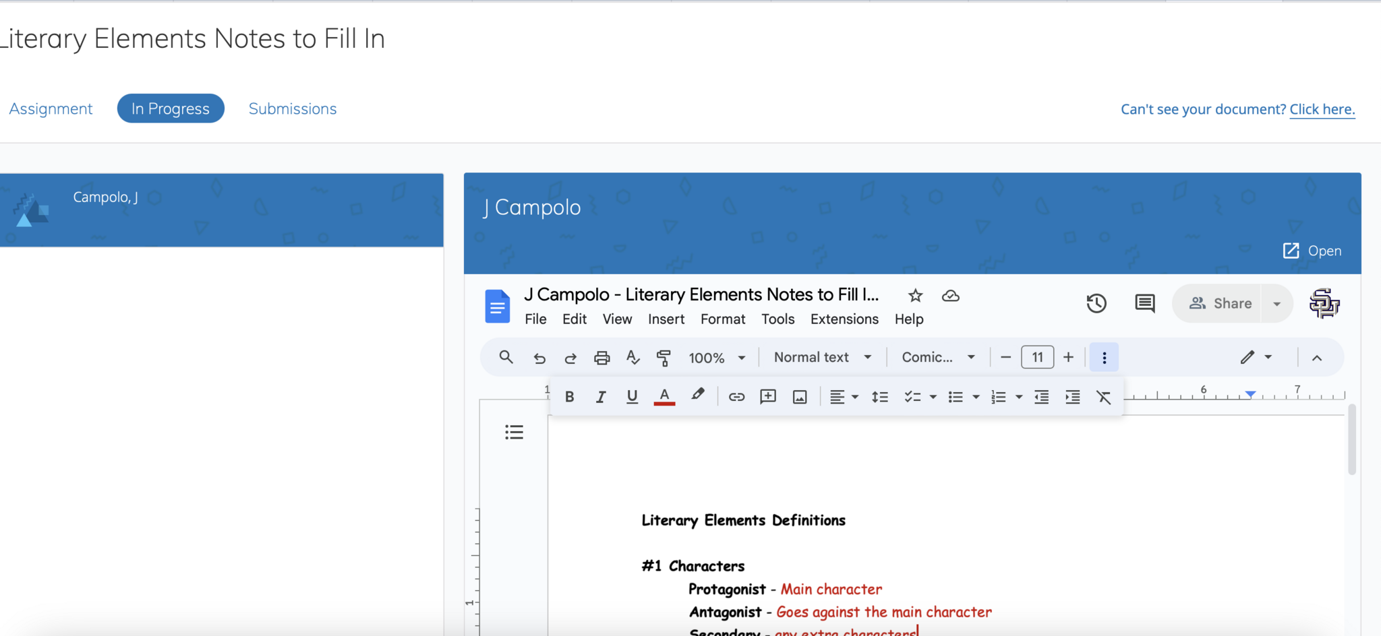
Task: Open the Normal text style dropdown
Action: (822, 358)
